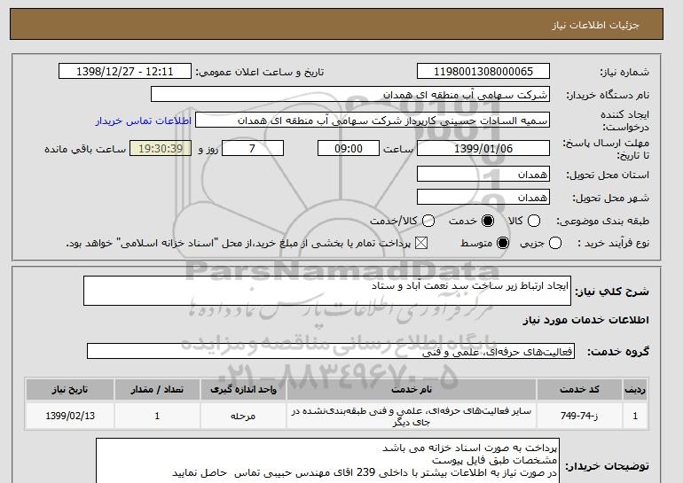This screenshot has height=483, width=683.
Task: Click the service code ز-74-749 cell
Action: [579, 416]
